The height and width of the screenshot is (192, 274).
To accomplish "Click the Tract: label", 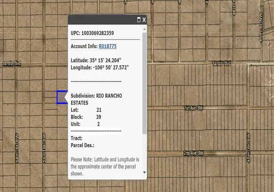I will click(77, 138).
